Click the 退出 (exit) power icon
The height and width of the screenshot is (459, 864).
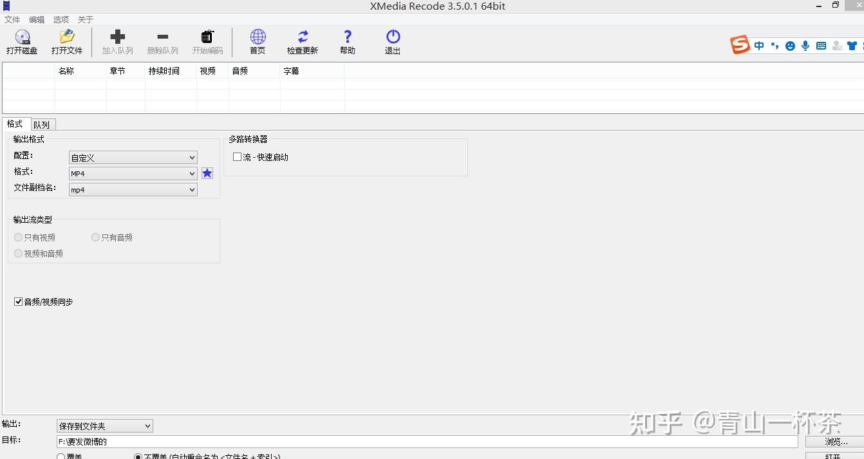[x=393, y=37]
